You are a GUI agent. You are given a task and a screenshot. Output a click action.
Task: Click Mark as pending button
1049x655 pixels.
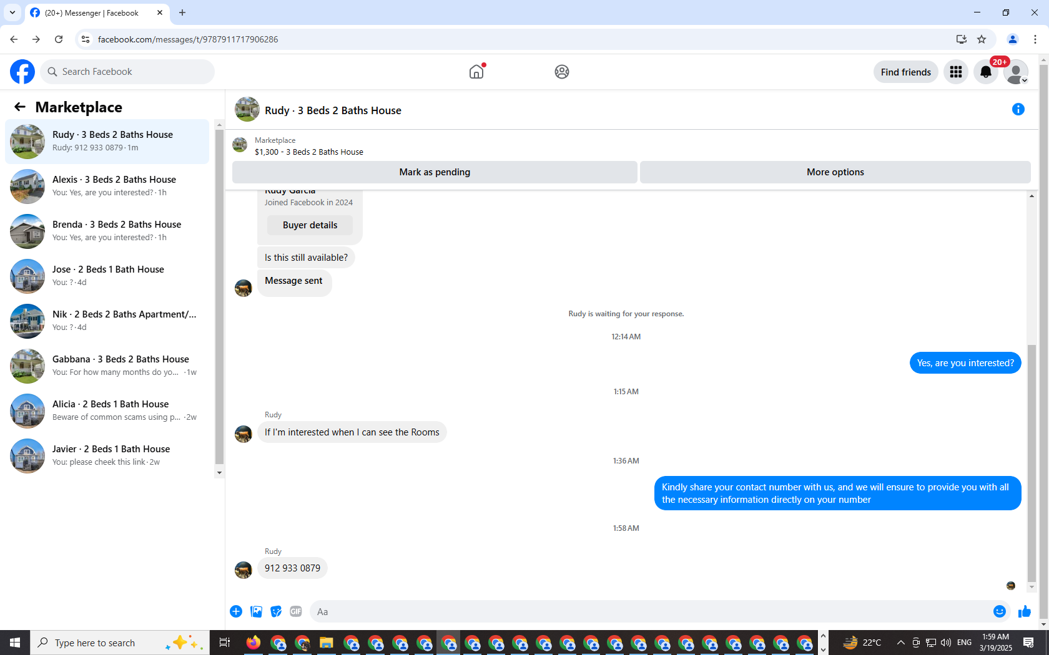coord(435,172)
